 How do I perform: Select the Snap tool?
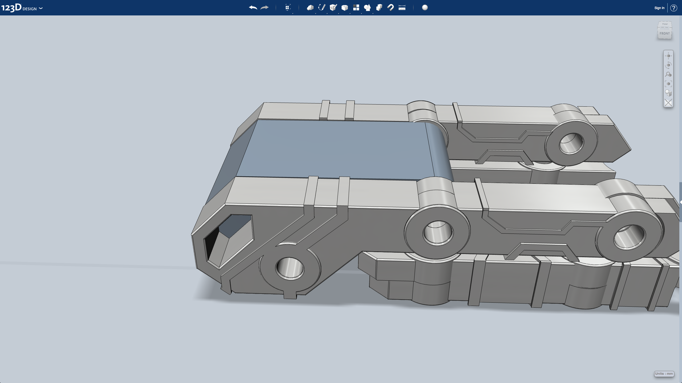click(x=390, y=7)
